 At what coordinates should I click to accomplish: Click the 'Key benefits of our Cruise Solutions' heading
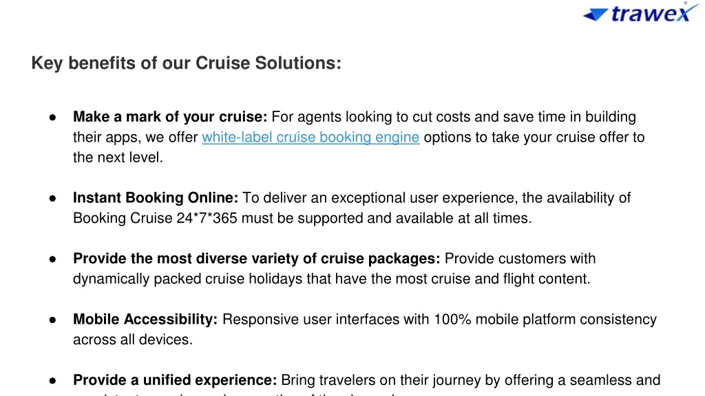(186, 63)
